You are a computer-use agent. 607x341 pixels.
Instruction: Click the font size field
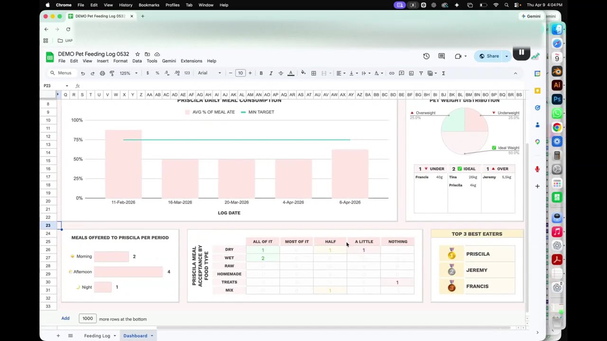(240, 73)
